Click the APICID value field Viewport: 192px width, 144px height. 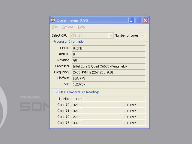click(x=109, y=54)
